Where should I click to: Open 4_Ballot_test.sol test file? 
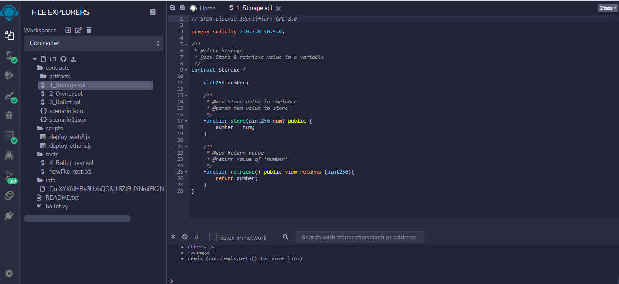click(71, 163)
